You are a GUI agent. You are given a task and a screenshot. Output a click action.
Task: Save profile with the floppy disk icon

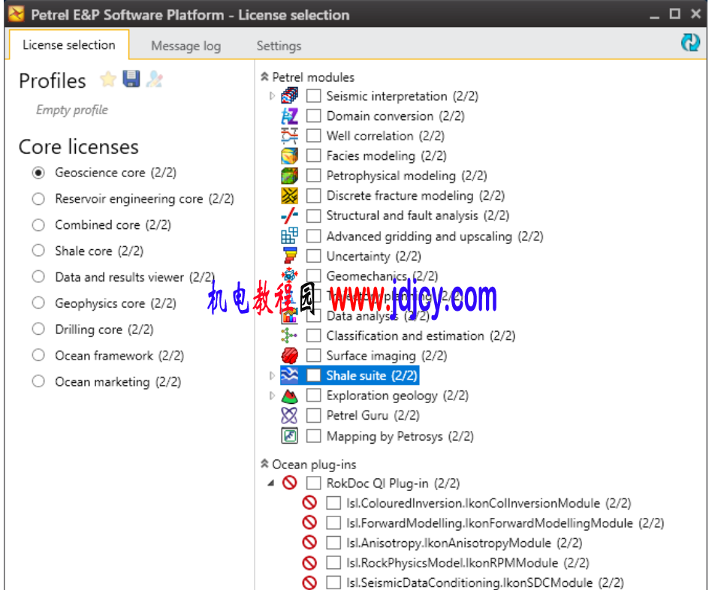[x=131, y=79]
